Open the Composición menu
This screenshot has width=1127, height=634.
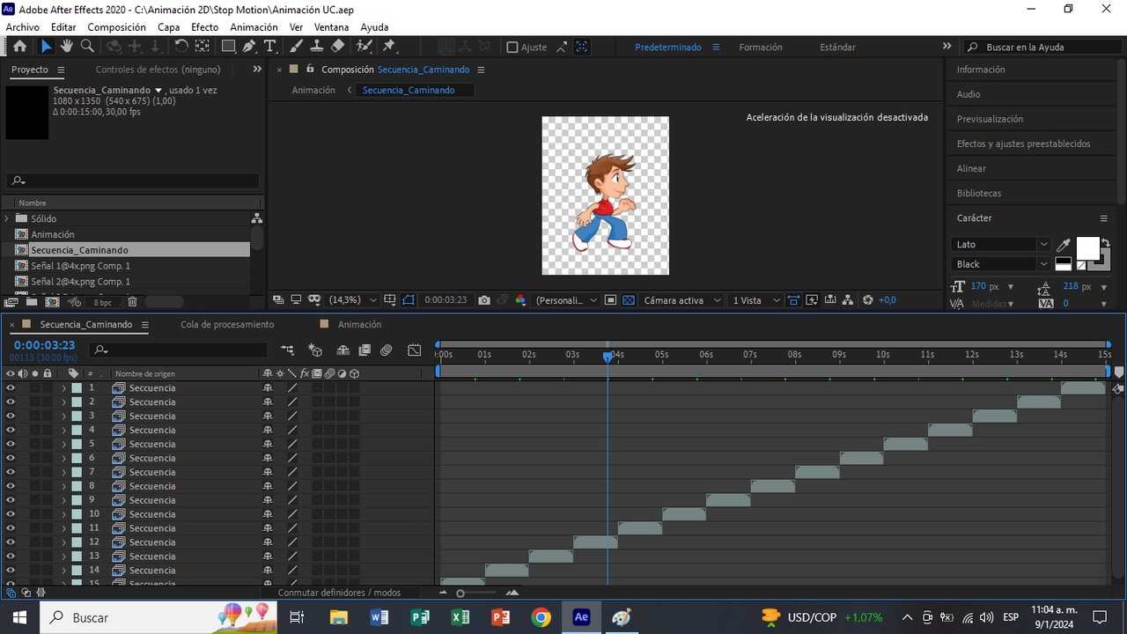click(x=116, y=27)
